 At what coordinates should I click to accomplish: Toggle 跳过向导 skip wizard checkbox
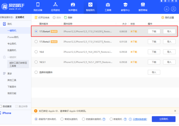coord(16,106)
